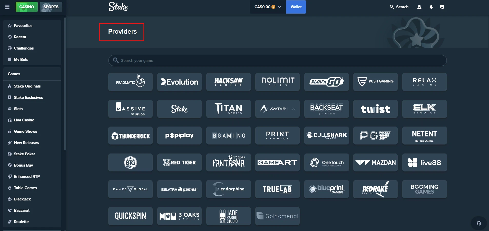Open GameArt provider tile
The width and height of the screenshot is (489, 231).
click(x=277, y=162)
